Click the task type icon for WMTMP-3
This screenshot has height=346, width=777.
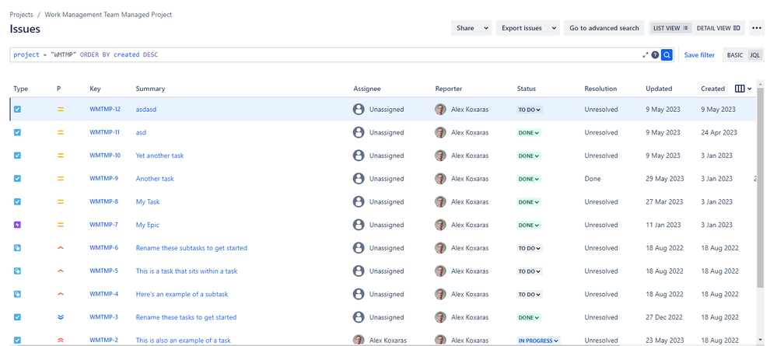pos(17,317)
